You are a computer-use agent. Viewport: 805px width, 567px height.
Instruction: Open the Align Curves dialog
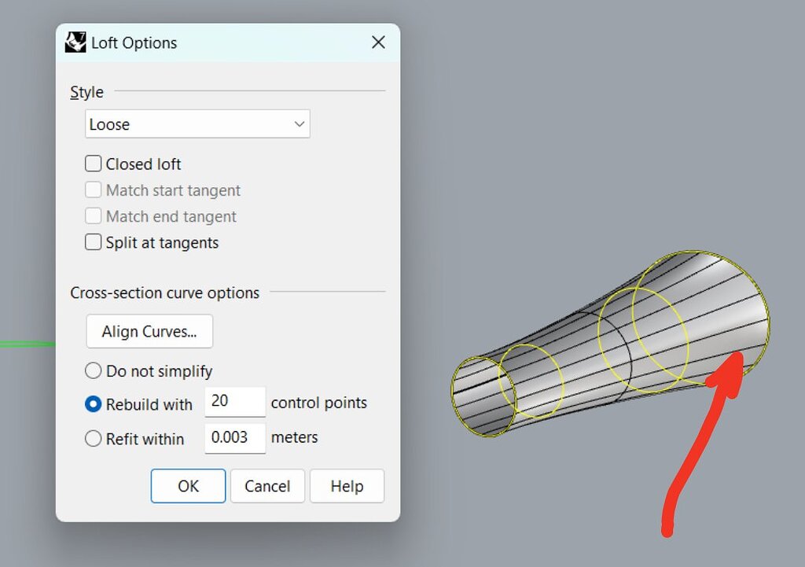[x=149, y=331]
